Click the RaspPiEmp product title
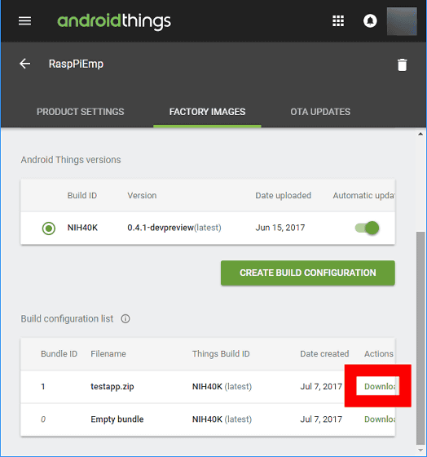This screenshot has width=427, height=457. point(76,64)
